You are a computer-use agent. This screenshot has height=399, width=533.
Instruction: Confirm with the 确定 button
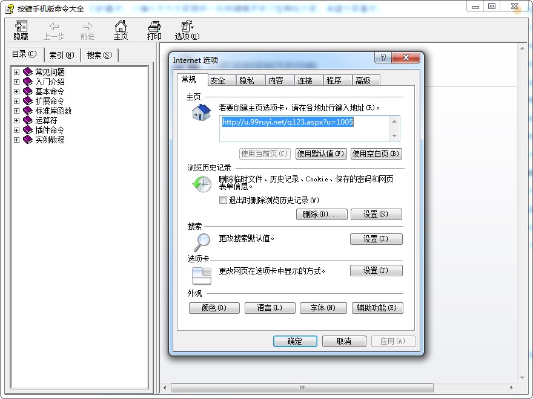click(x=295, y=341)
